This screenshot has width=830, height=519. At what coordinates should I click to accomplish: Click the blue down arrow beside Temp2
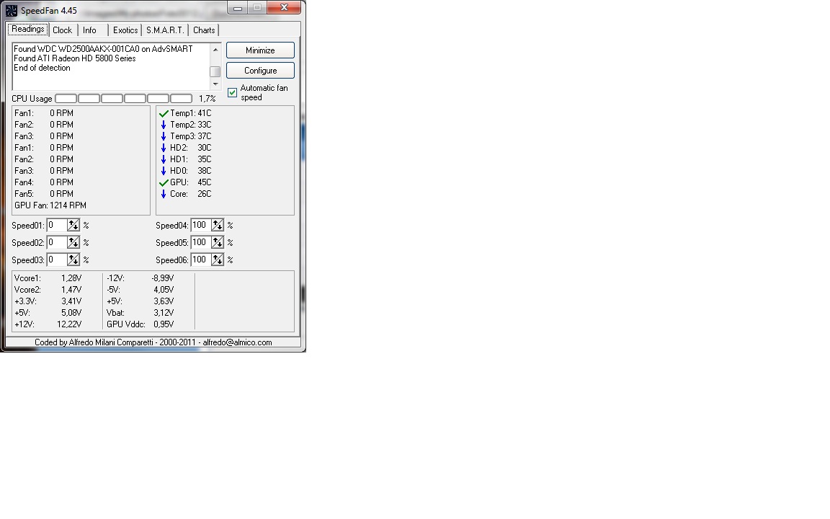164,125
